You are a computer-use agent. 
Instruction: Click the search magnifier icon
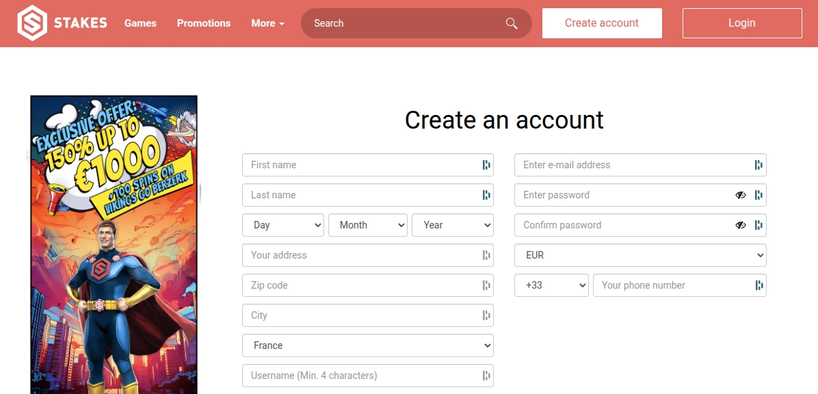click(512, 23)
